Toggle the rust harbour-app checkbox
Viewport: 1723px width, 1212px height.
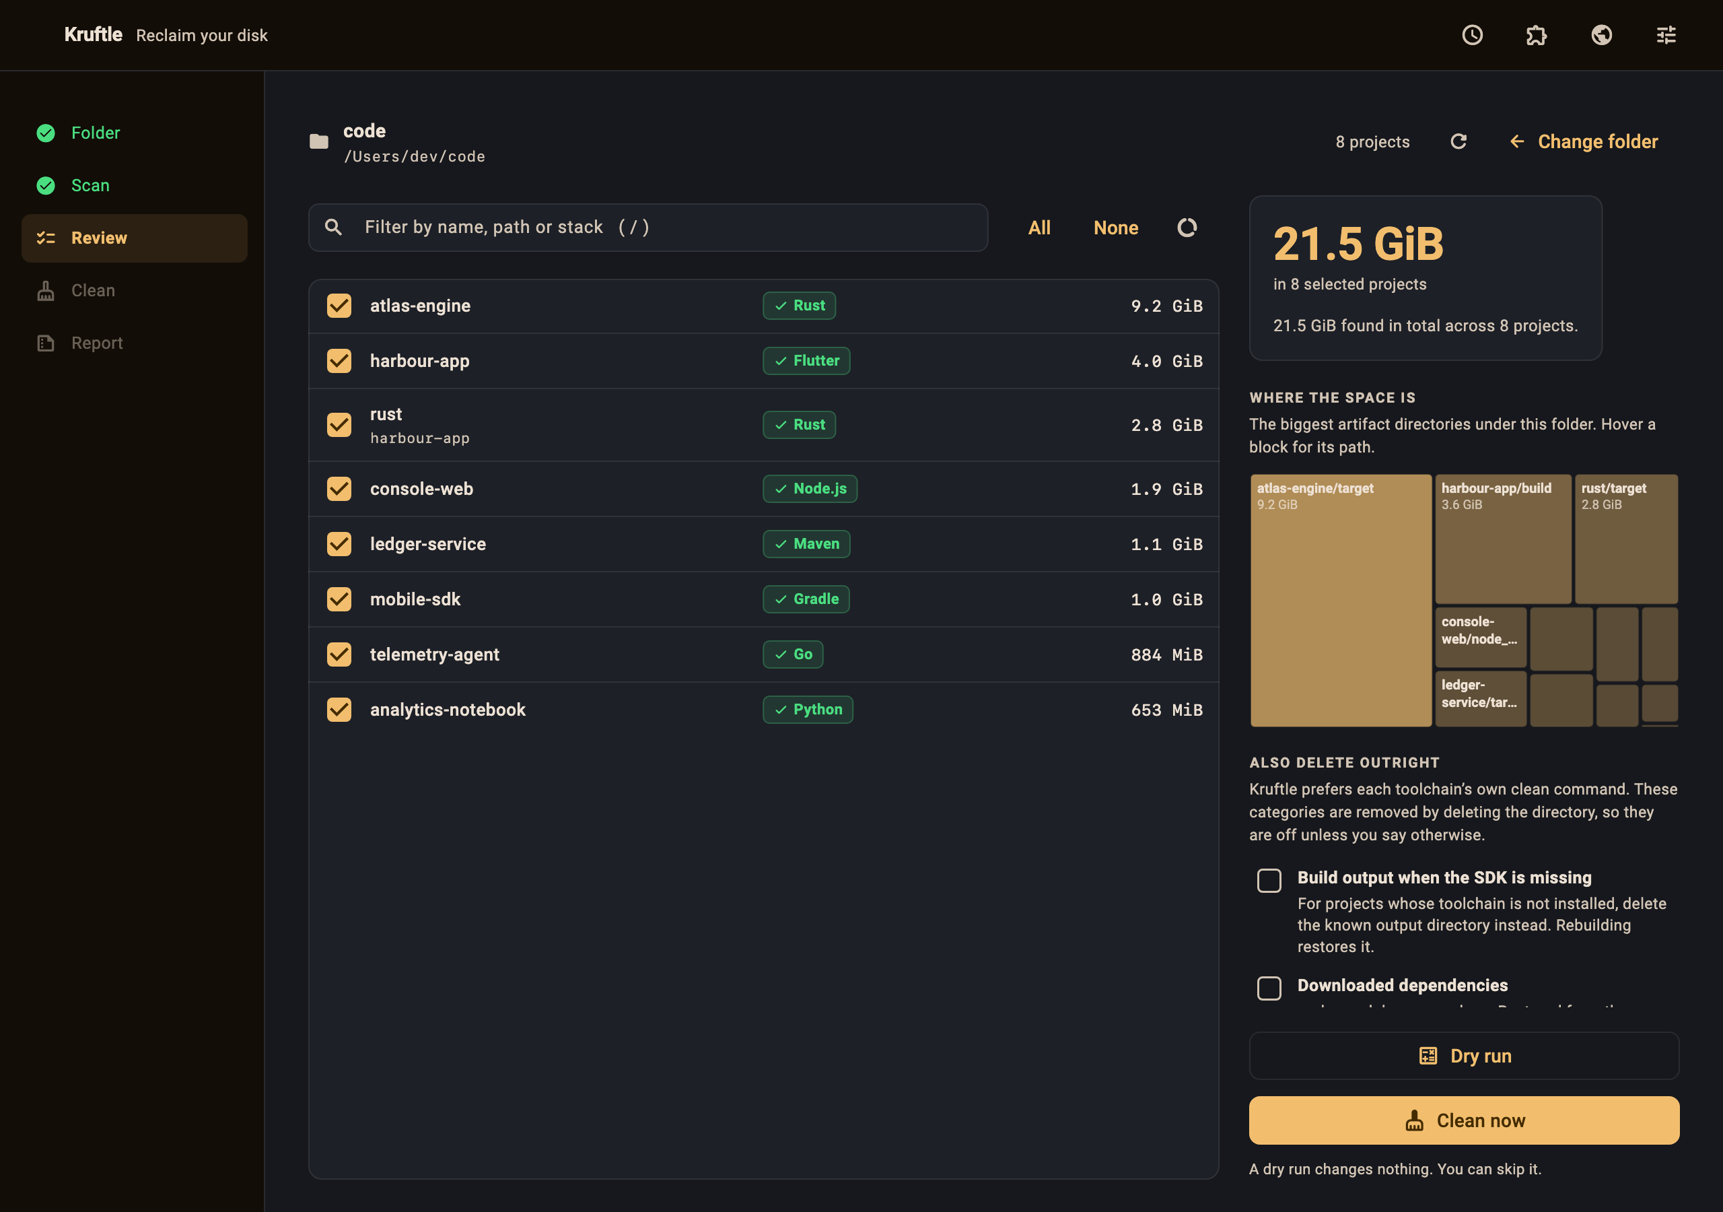click(339, 425)
